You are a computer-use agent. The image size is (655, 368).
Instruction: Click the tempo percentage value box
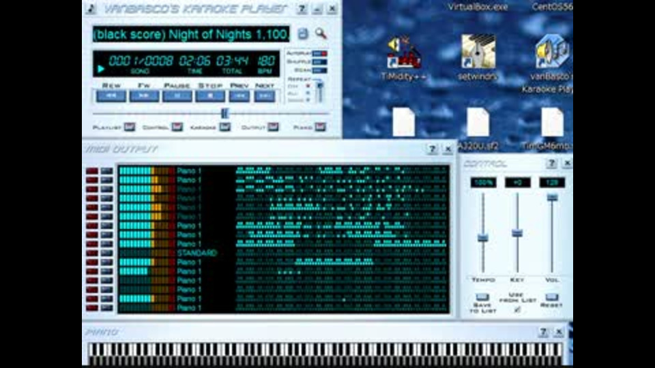pyautogui.click(x=483, y=183)
